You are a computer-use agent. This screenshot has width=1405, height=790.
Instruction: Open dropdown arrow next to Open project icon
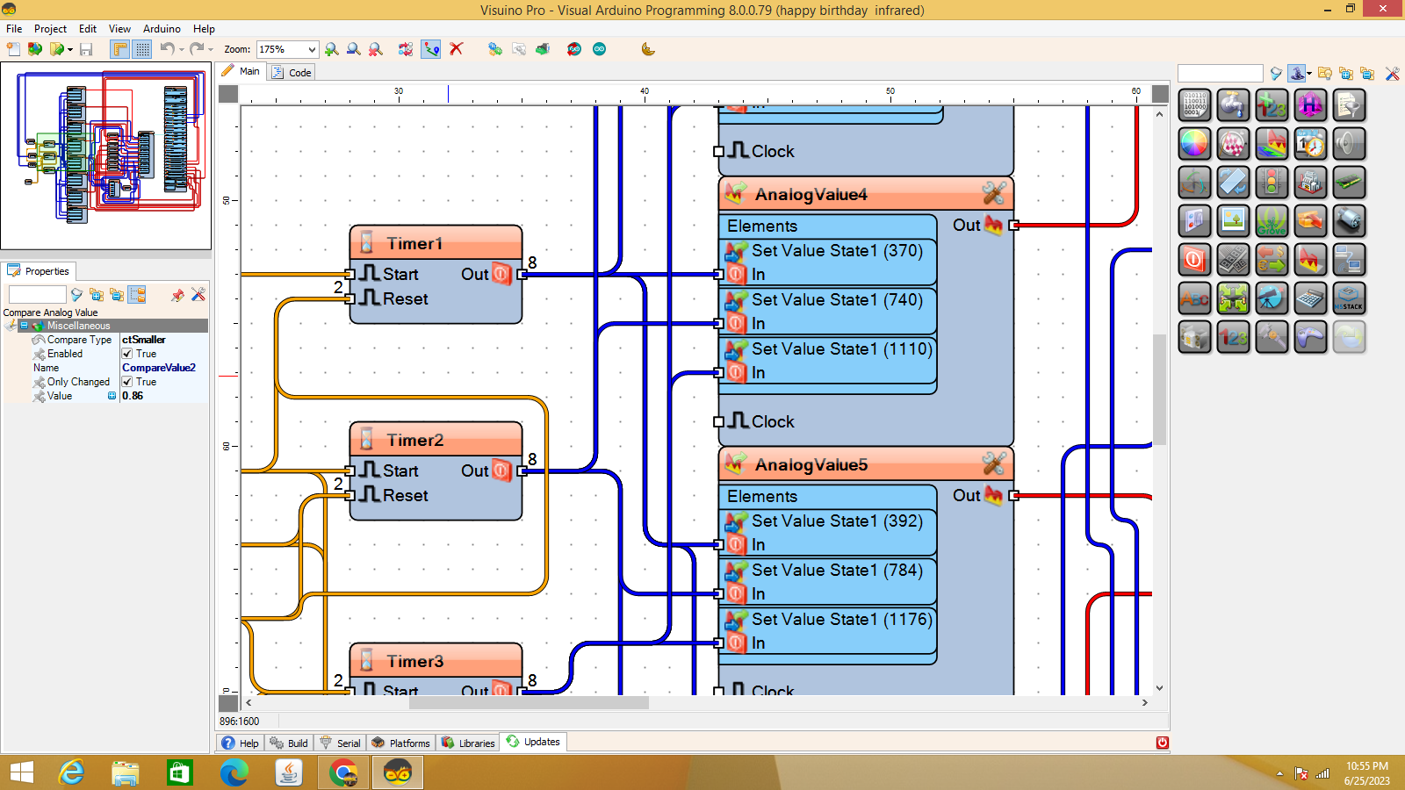[70, 50]
